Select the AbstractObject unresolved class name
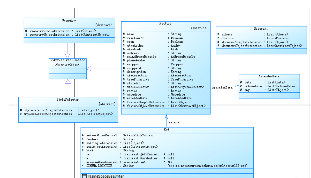This screenshot has width=311, height=178. click(67, 65)
